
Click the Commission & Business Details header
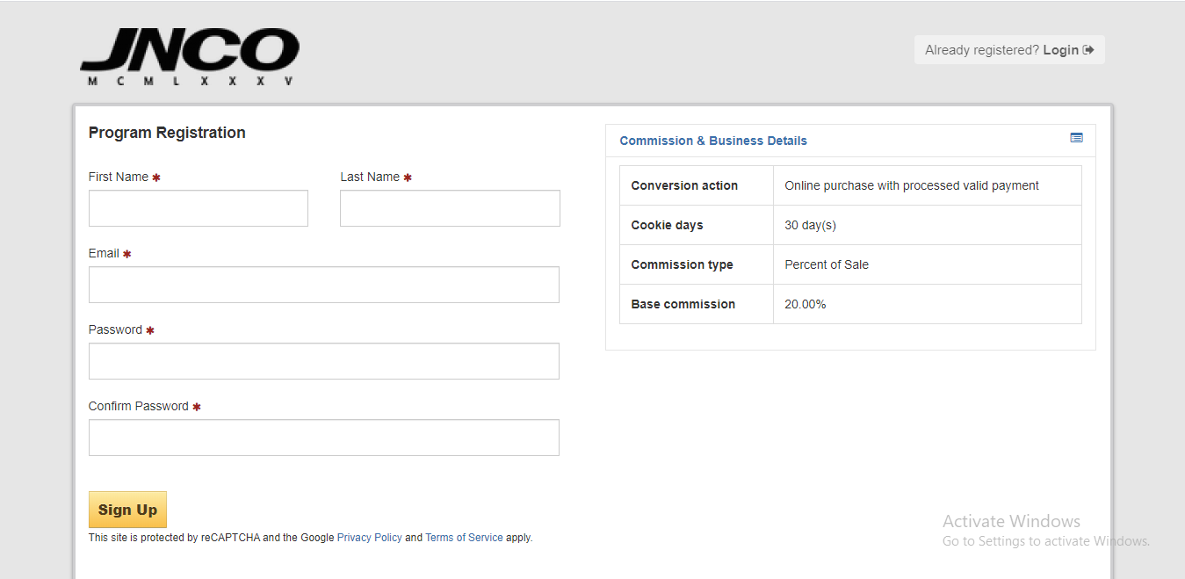[712, 141]
